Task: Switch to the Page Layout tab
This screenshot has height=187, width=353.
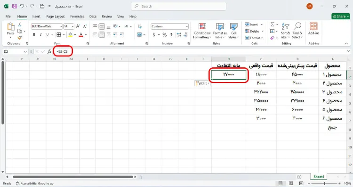Action: coord(56,16)
